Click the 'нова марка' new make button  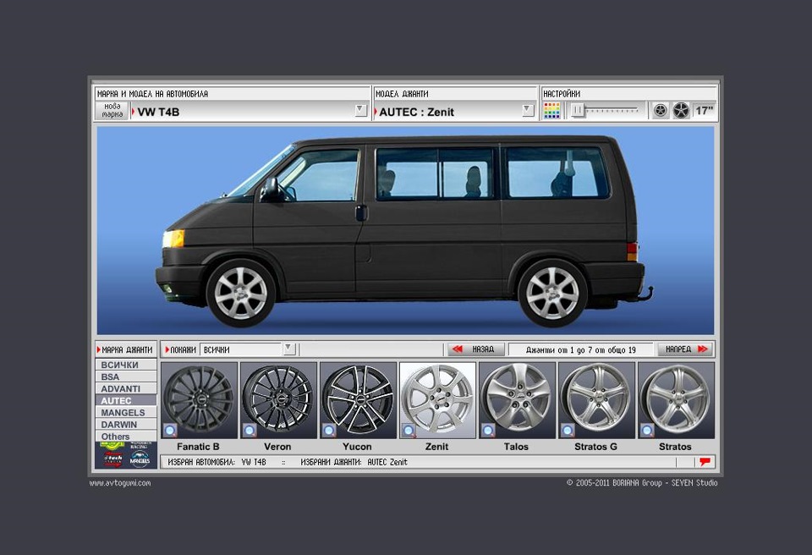pos(112,110)
